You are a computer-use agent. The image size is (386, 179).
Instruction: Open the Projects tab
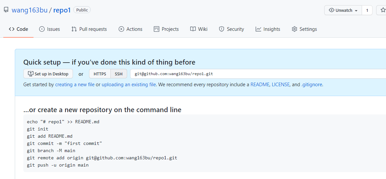166,29
